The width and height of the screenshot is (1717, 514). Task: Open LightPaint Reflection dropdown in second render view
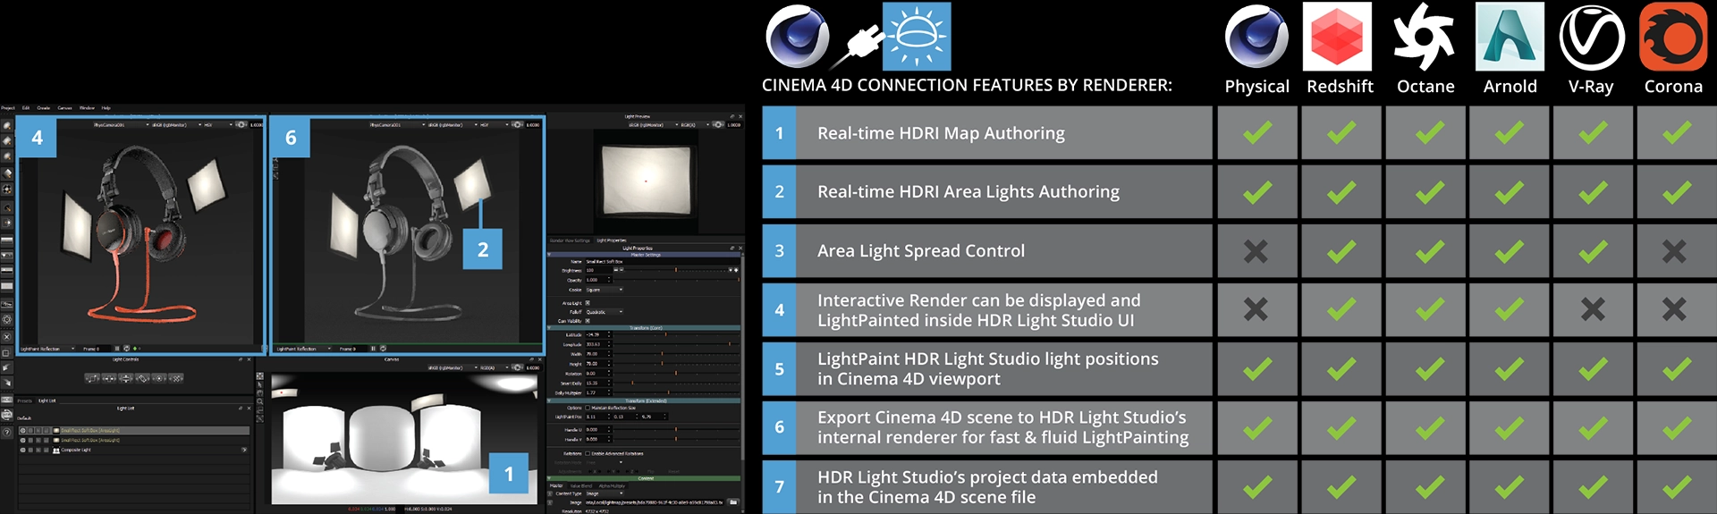(304, 349)
